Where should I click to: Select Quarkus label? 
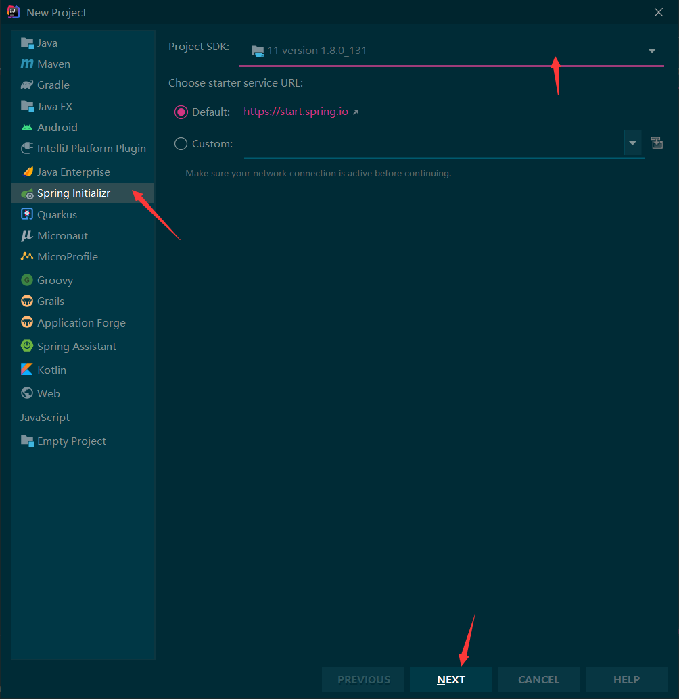point(57,215)
